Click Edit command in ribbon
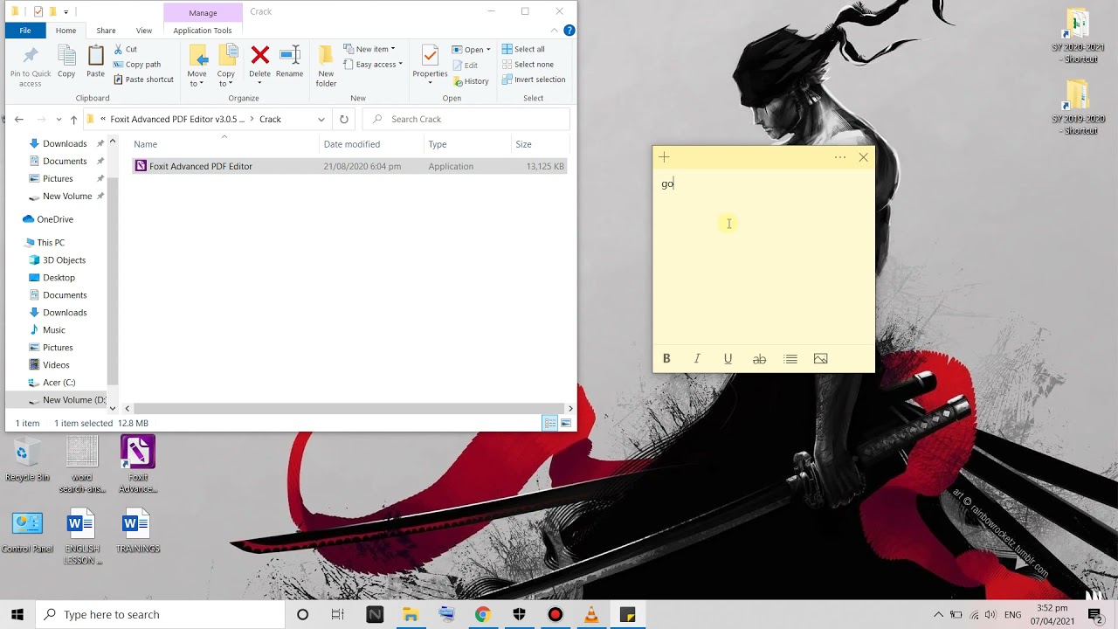Viewport: 1118px width, 629px height. 466,66
